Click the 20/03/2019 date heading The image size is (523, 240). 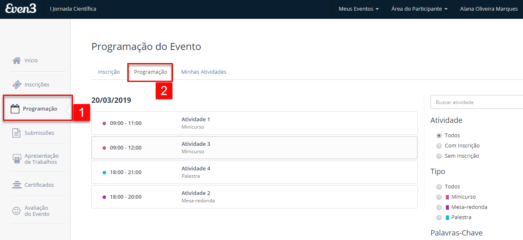(111, 100)
